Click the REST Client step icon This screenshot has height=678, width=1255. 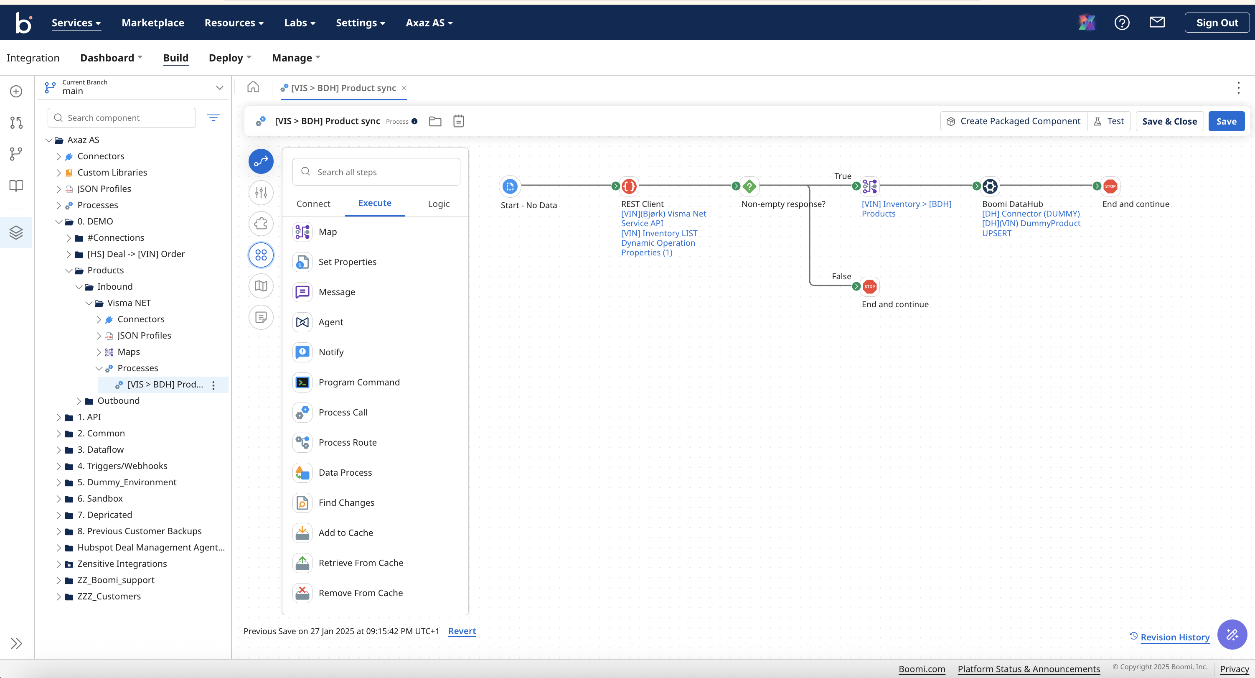coord(629,186)
